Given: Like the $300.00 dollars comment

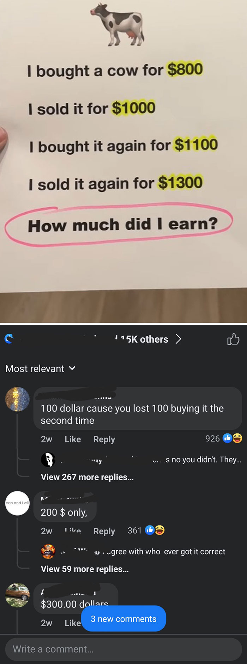Looking at the screenshot, I should 73,623.
